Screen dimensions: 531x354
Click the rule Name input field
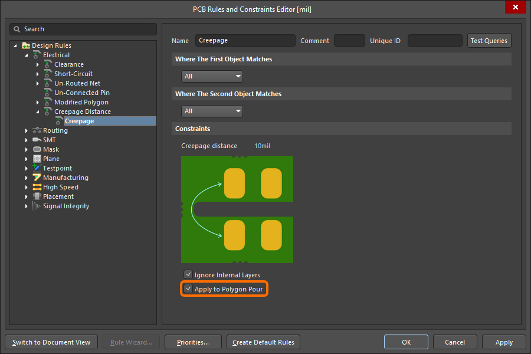tap(245, 41)
